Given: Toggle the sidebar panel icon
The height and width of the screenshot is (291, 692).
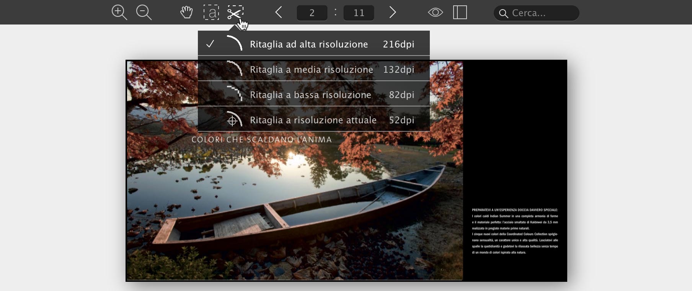Looking at the screenshot, I should point(460,12).
